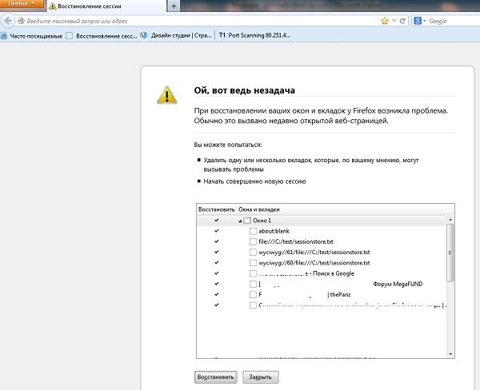Click the Восстановить column header

[217, 209]
